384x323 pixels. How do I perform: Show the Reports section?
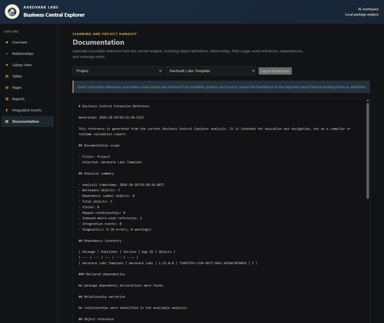(x=27, y=99)
